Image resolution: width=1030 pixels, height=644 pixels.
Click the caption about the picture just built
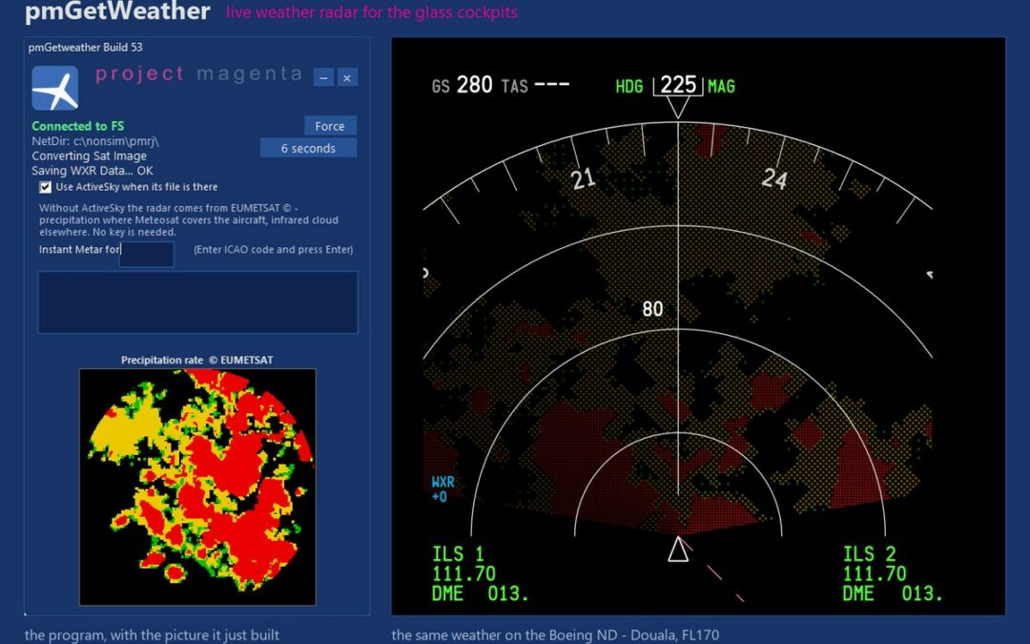(152, 635)
